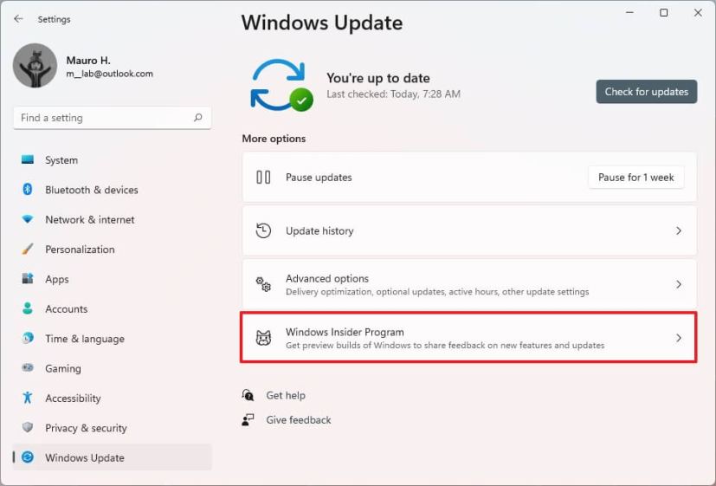Select the Privacy shield icon
The width and height of the screenshot is (716, 486).
pos(28,427)
